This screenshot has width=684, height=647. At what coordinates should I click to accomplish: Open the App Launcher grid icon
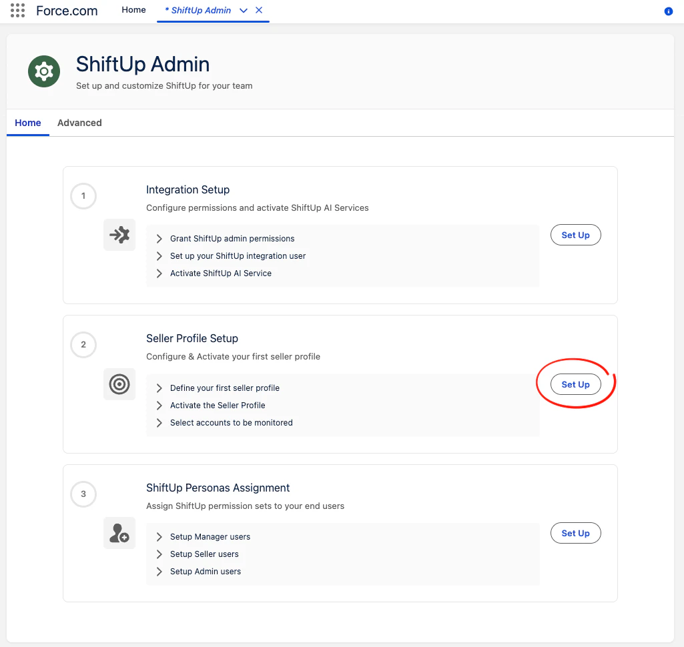click(17, 11)
